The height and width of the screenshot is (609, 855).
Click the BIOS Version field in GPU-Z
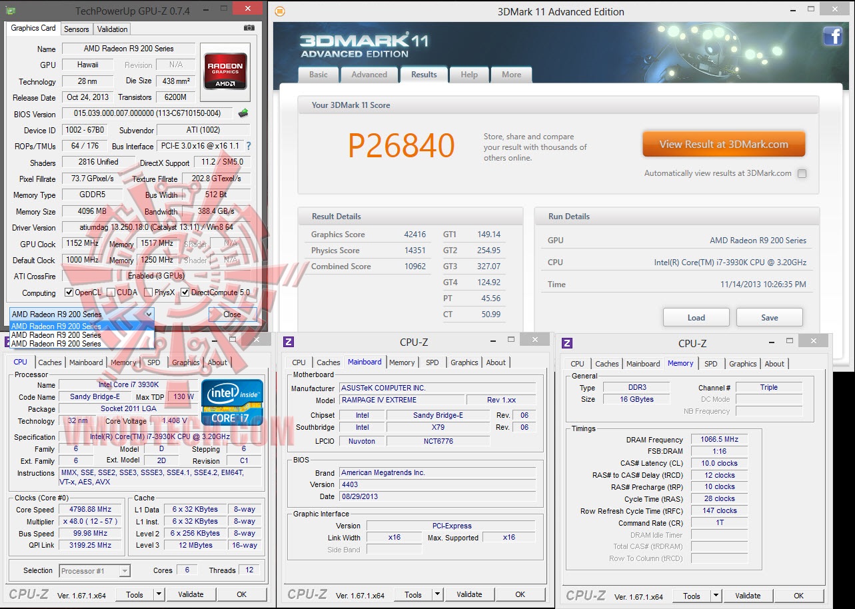(149, 114)
